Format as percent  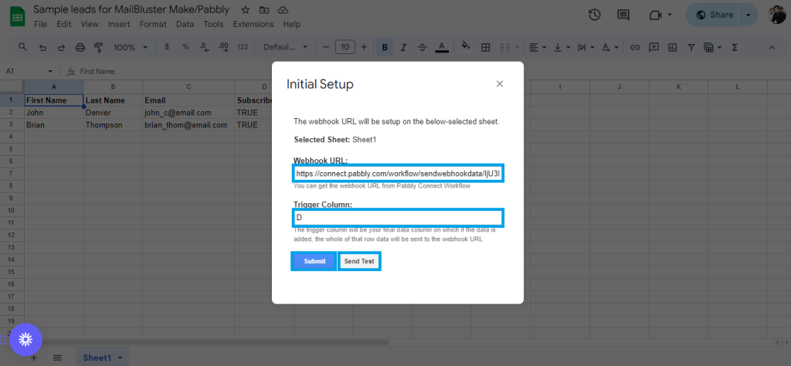(185, 47)
